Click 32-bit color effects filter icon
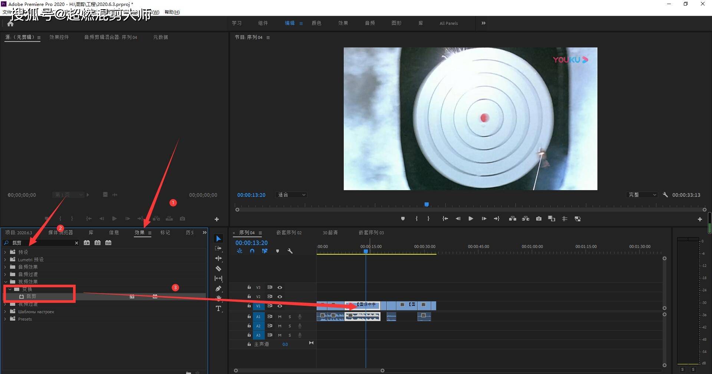The image size is (712, 374). 98,243
